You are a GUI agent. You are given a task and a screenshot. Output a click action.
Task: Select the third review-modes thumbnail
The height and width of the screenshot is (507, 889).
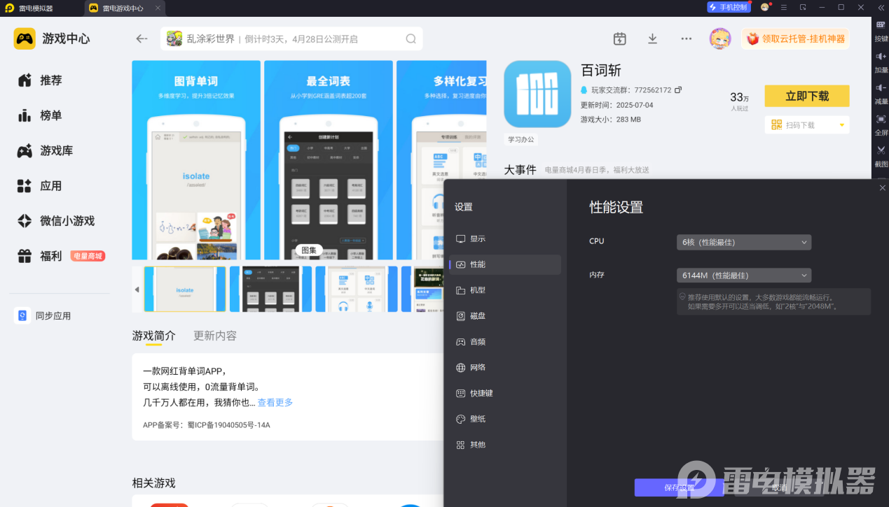tap(357, 289)
